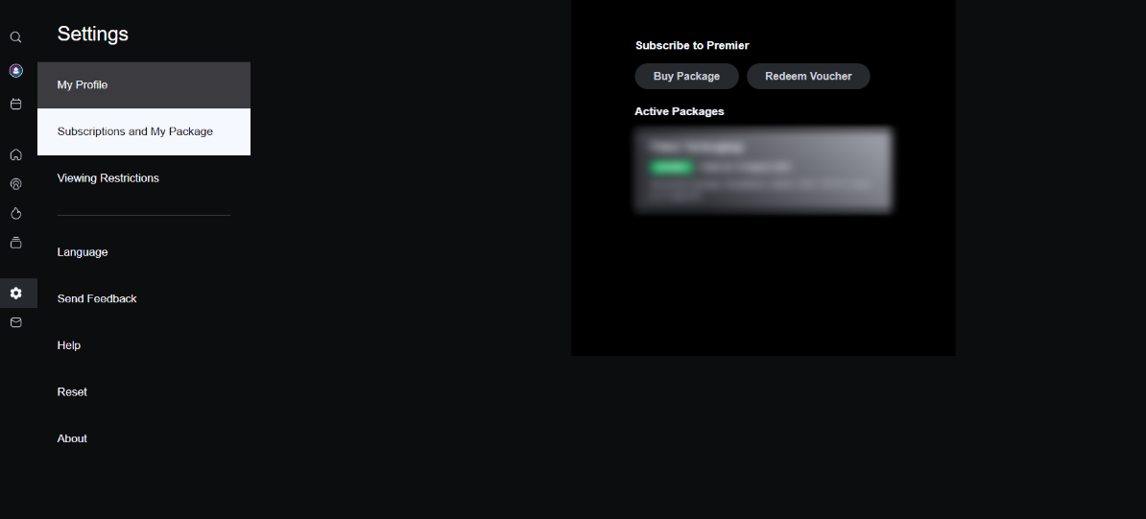The height and width of the screenshot is (519, 1146).
Task: Go to the Home icon
Action: point(15,155)
